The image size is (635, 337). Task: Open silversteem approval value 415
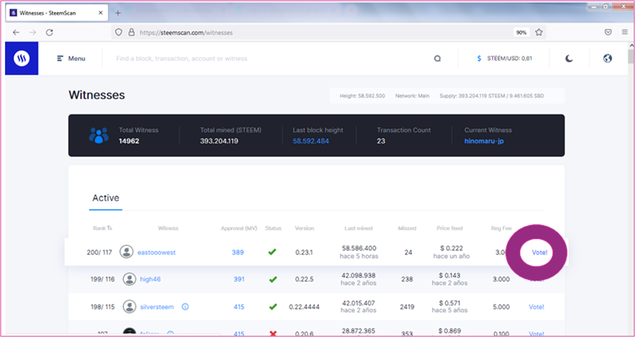tap(239, 307)
